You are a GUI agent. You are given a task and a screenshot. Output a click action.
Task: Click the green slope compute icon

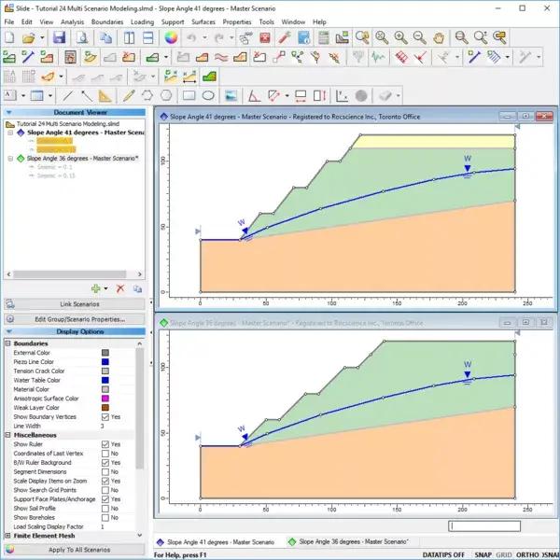pyautogui.click(x=209, y=77)
